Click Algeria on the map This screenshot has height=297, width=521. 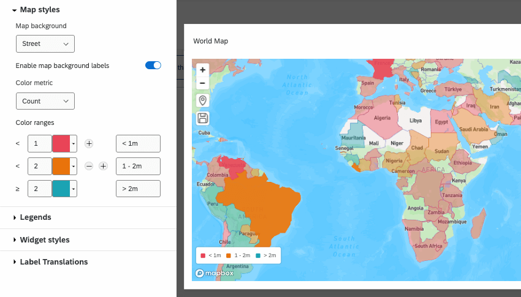point(382,118)
